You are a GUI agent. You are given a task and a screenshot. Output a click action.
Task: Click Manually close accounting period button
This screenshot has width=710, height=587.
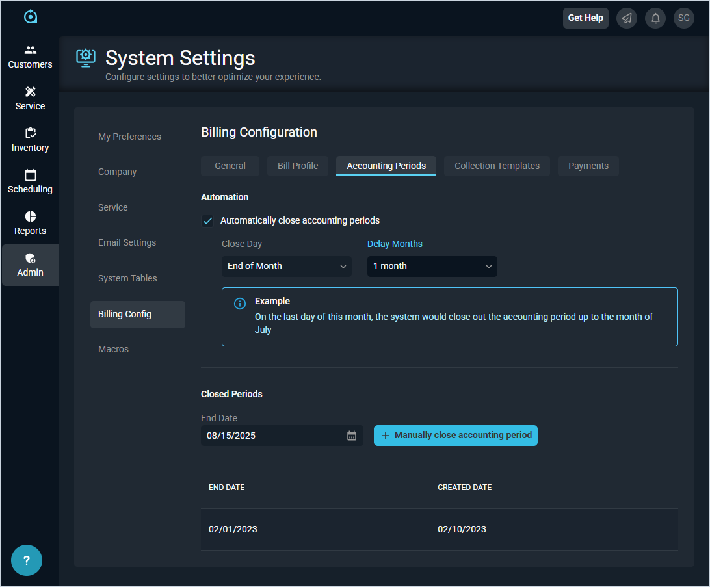456,436
